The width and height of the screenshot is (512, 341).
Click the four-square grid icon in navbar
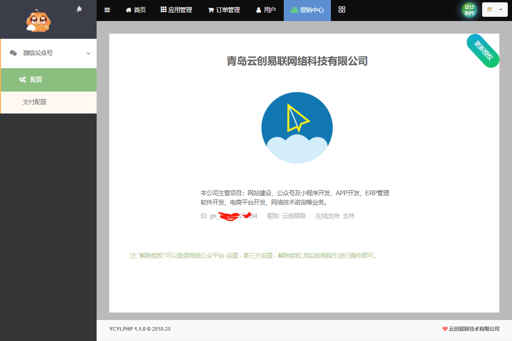pos(342,10)
